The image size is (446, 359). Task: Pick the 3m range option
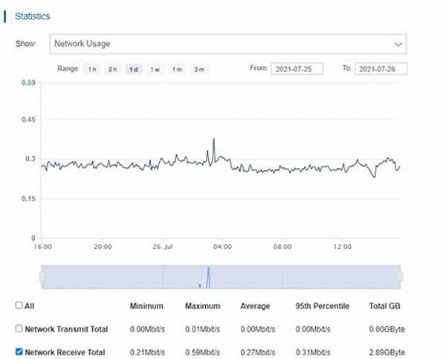198,69
